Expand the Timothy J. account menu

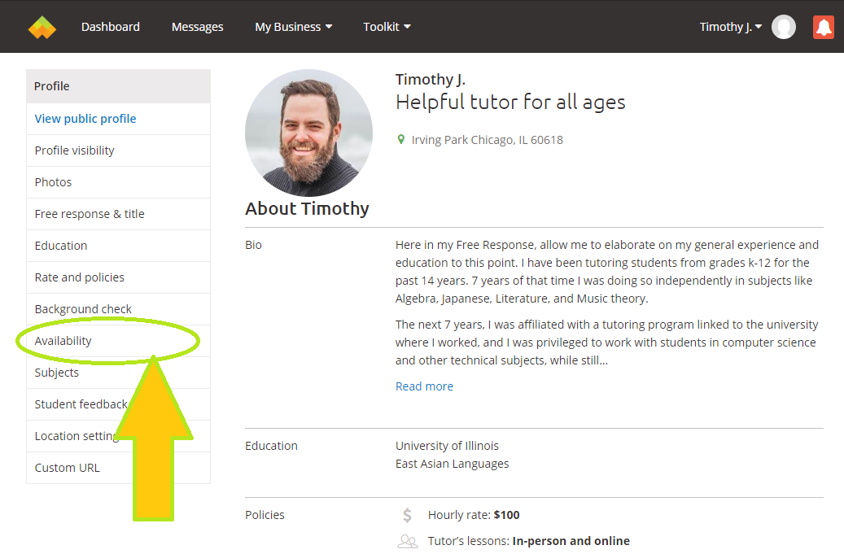(x=730, y=27)
